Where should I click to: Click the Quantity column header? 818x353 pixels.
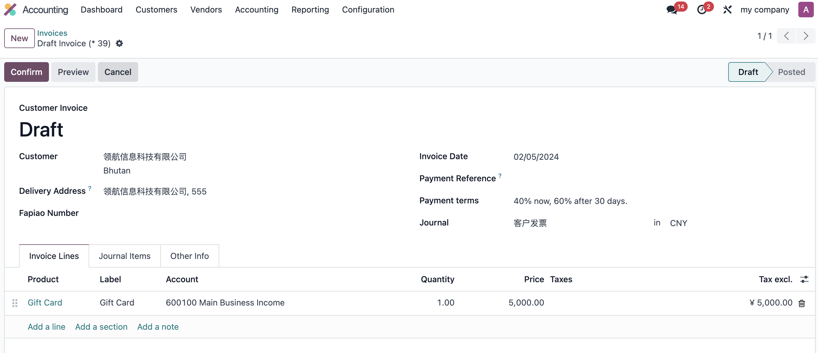pyautogui.click(x=437, y=279)
